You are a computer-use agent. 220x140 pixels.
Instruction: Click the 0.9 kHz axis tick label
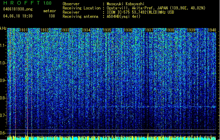pyautogui.click(x=3, y=80)
